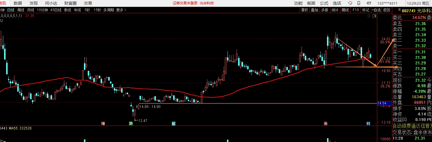Open the 画线 drawing tools

click(x=345, y=10)
